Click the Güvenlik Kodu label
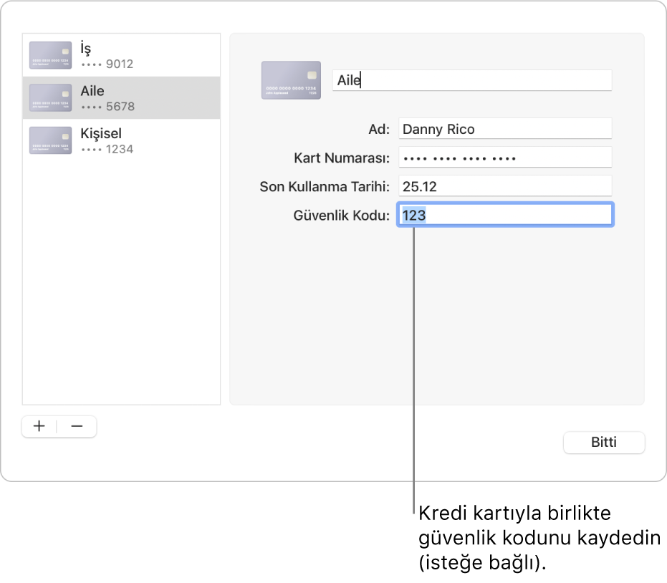This screenshot has width=667, height=583. point(341,216)
